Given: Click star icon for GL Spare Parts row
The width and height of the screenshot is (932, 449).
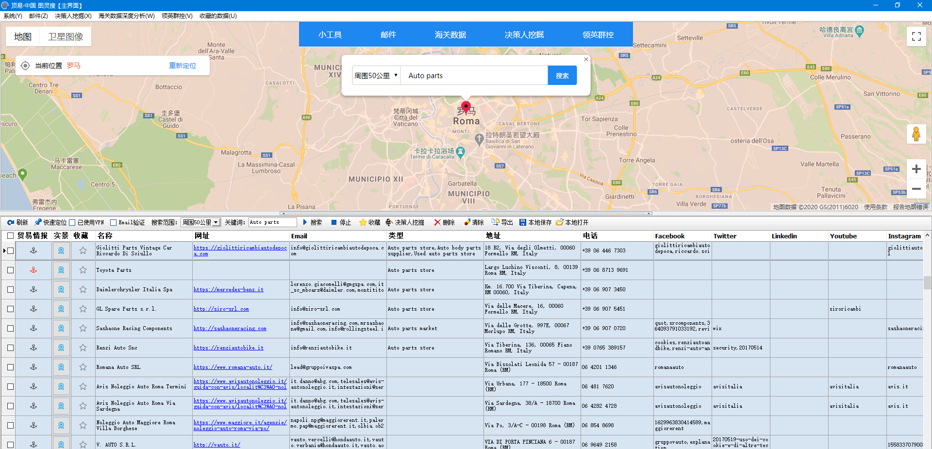Looking at the screenshot, I should [83, 309].
